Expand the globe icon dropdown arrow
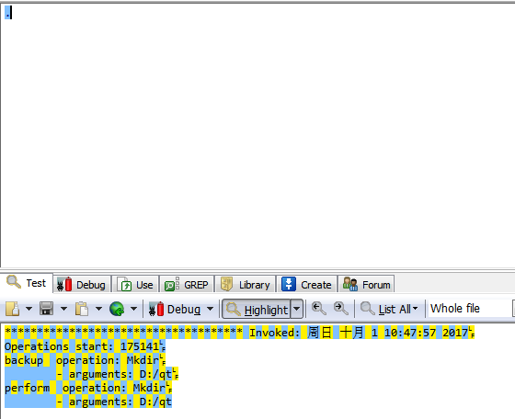515x419 pixels. (x=133, y=309)
